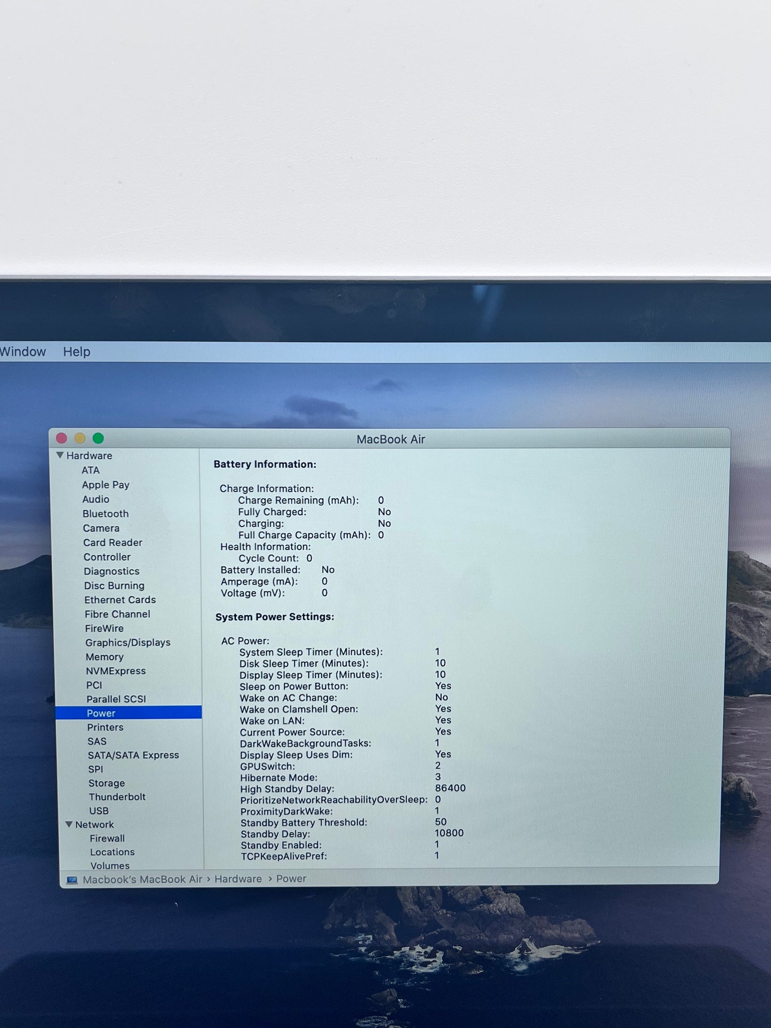Image resolution: width=771 pixels, height=1028 pixels.
Task: Select NVMExpress in the sidebar
Action: [116, 671]
